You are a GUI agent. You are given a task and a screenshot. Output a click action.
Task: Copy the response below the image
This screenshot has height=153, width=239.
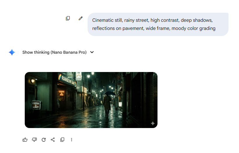point(62,140)
